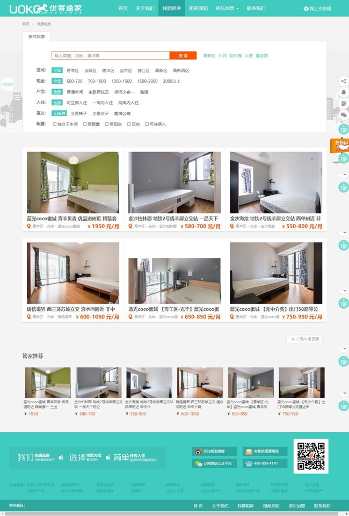Filter rent by 1000-1500 link
Screen dimensions: 349x516
tap(121, 81)
